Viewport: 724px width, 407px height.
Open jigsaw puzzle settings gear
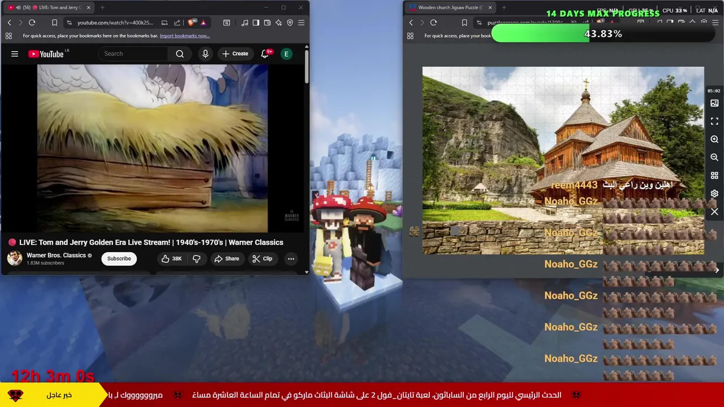(x=714, y=193)
